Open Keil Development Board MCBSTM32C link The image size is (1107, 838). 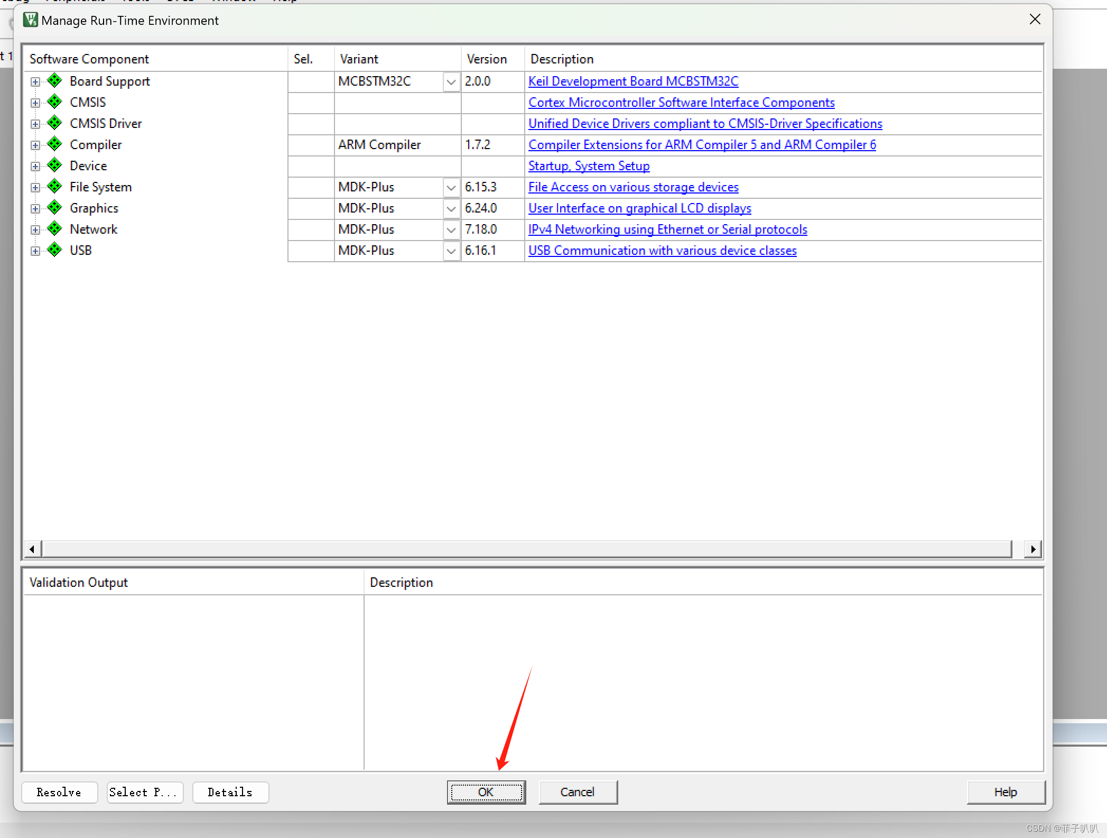(x=633, y=81)
